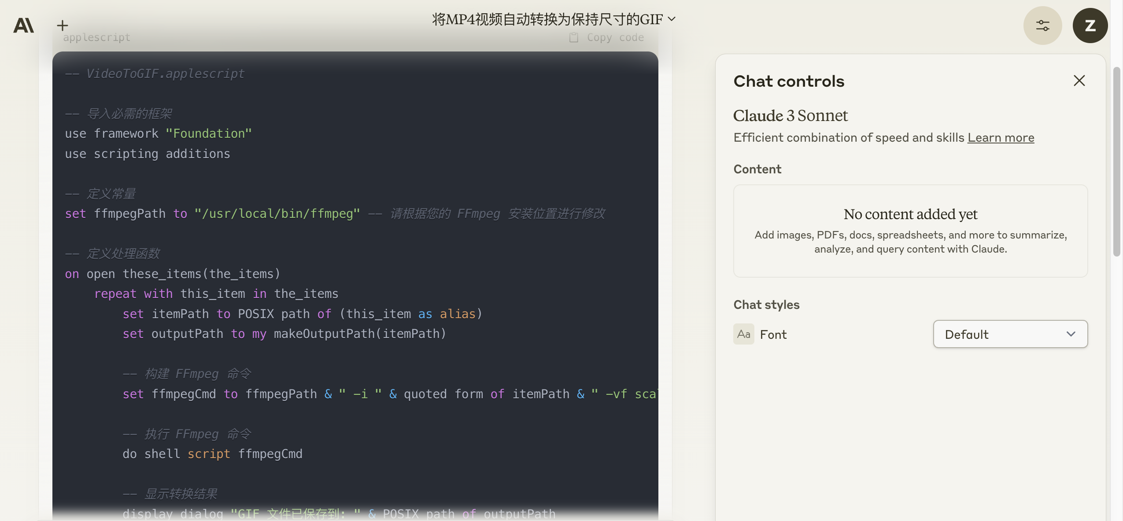The width and height of the screenshot is (1123, 521).
Task: Click the arrow inside the Font combo box
Action: (x=1071, y=334)
